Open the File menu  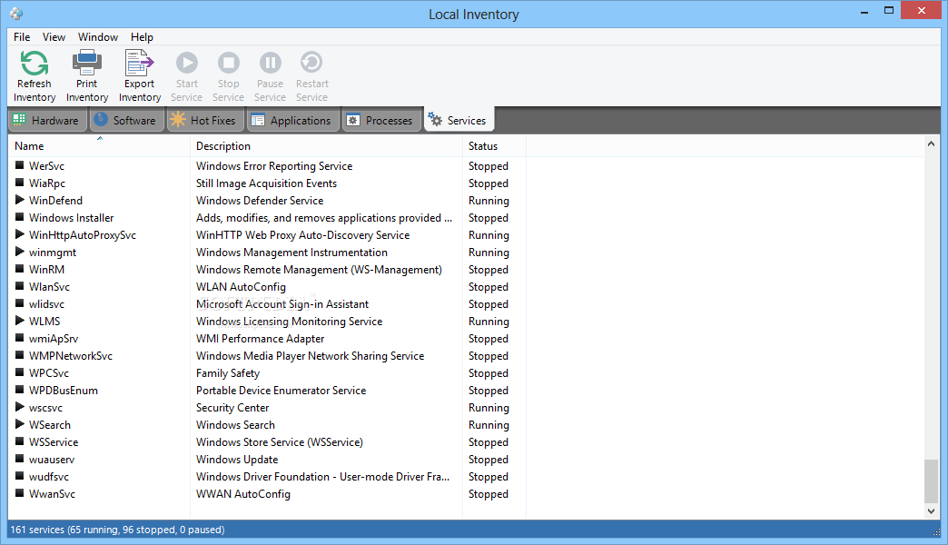pos(22,37)
